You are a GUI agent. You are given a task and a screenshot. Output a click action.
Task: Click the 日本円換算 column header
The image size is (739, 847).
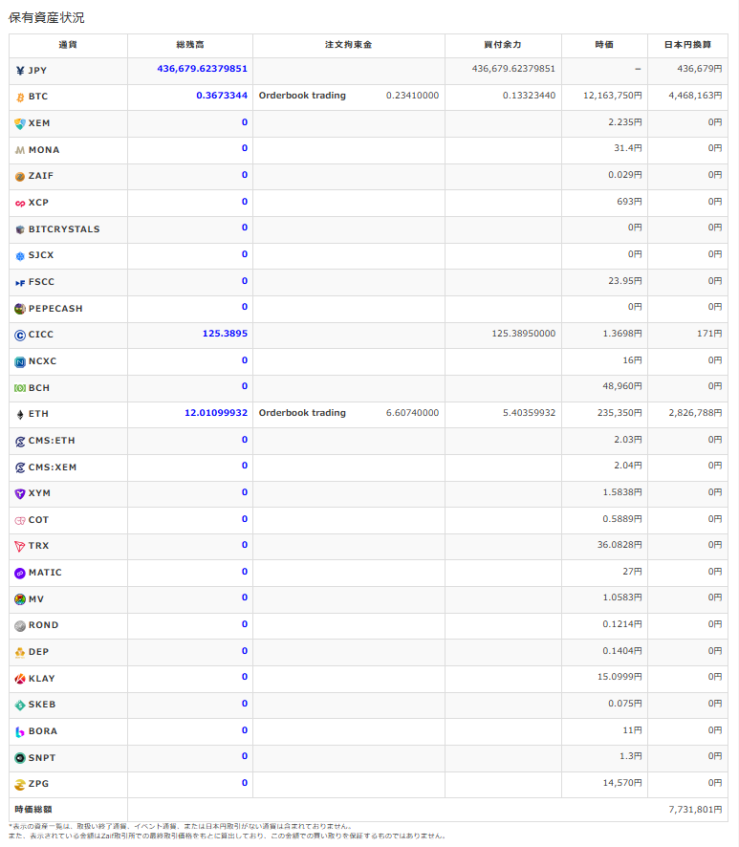687,45
